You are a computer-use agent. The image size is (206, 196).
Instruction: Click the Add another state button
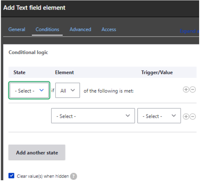[x=37, y=152]
